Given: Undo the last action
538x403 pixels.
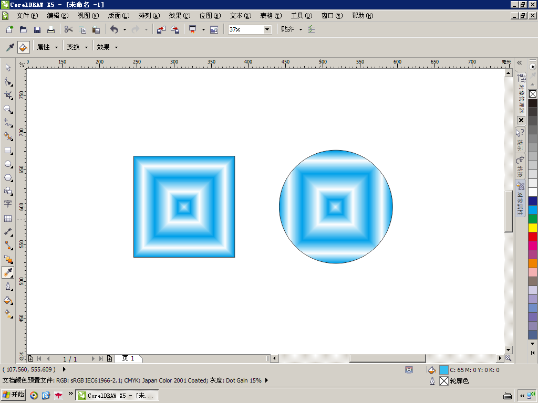Looking at the screenshot, I should click(x=114, y=29).
